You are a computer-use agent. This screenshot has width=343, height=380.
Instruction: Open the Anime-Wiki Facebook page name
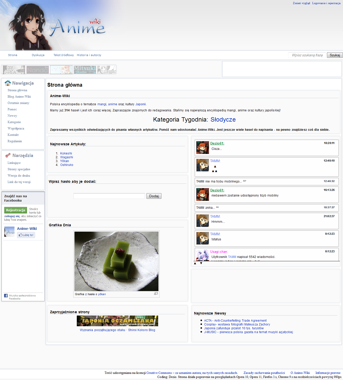(x=27, y=229)
